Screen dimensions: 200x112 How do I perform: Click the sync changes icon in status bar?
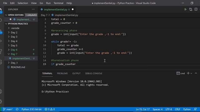(17, 109)
